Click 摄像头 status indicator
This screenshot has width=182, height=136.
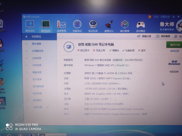click(114, 50)
